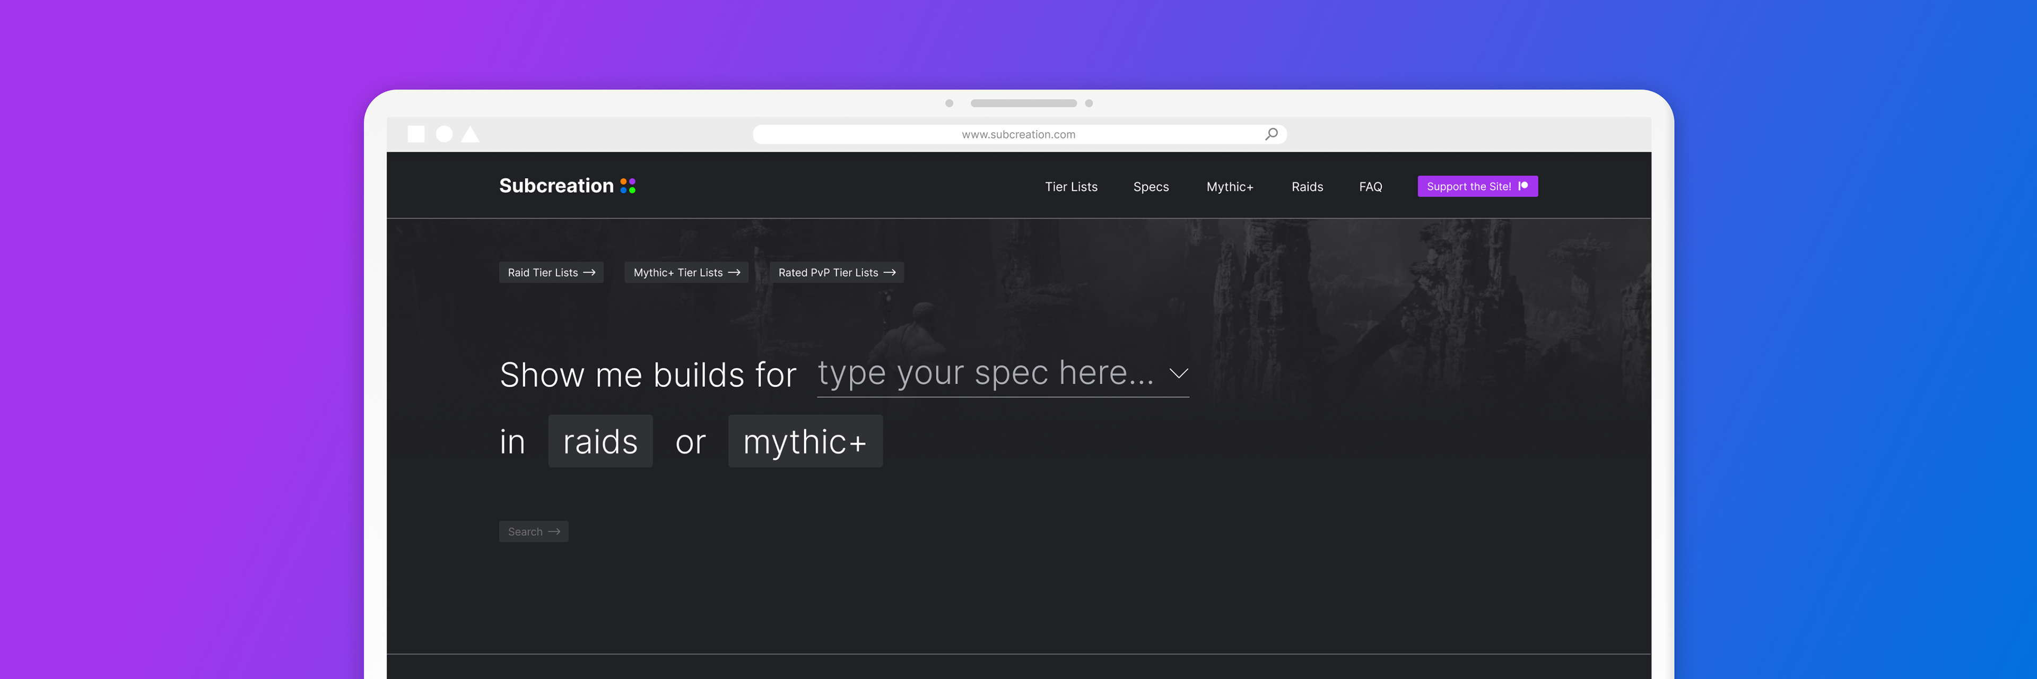Click the Patreon icon in support button

click(x=1523, y=186)
